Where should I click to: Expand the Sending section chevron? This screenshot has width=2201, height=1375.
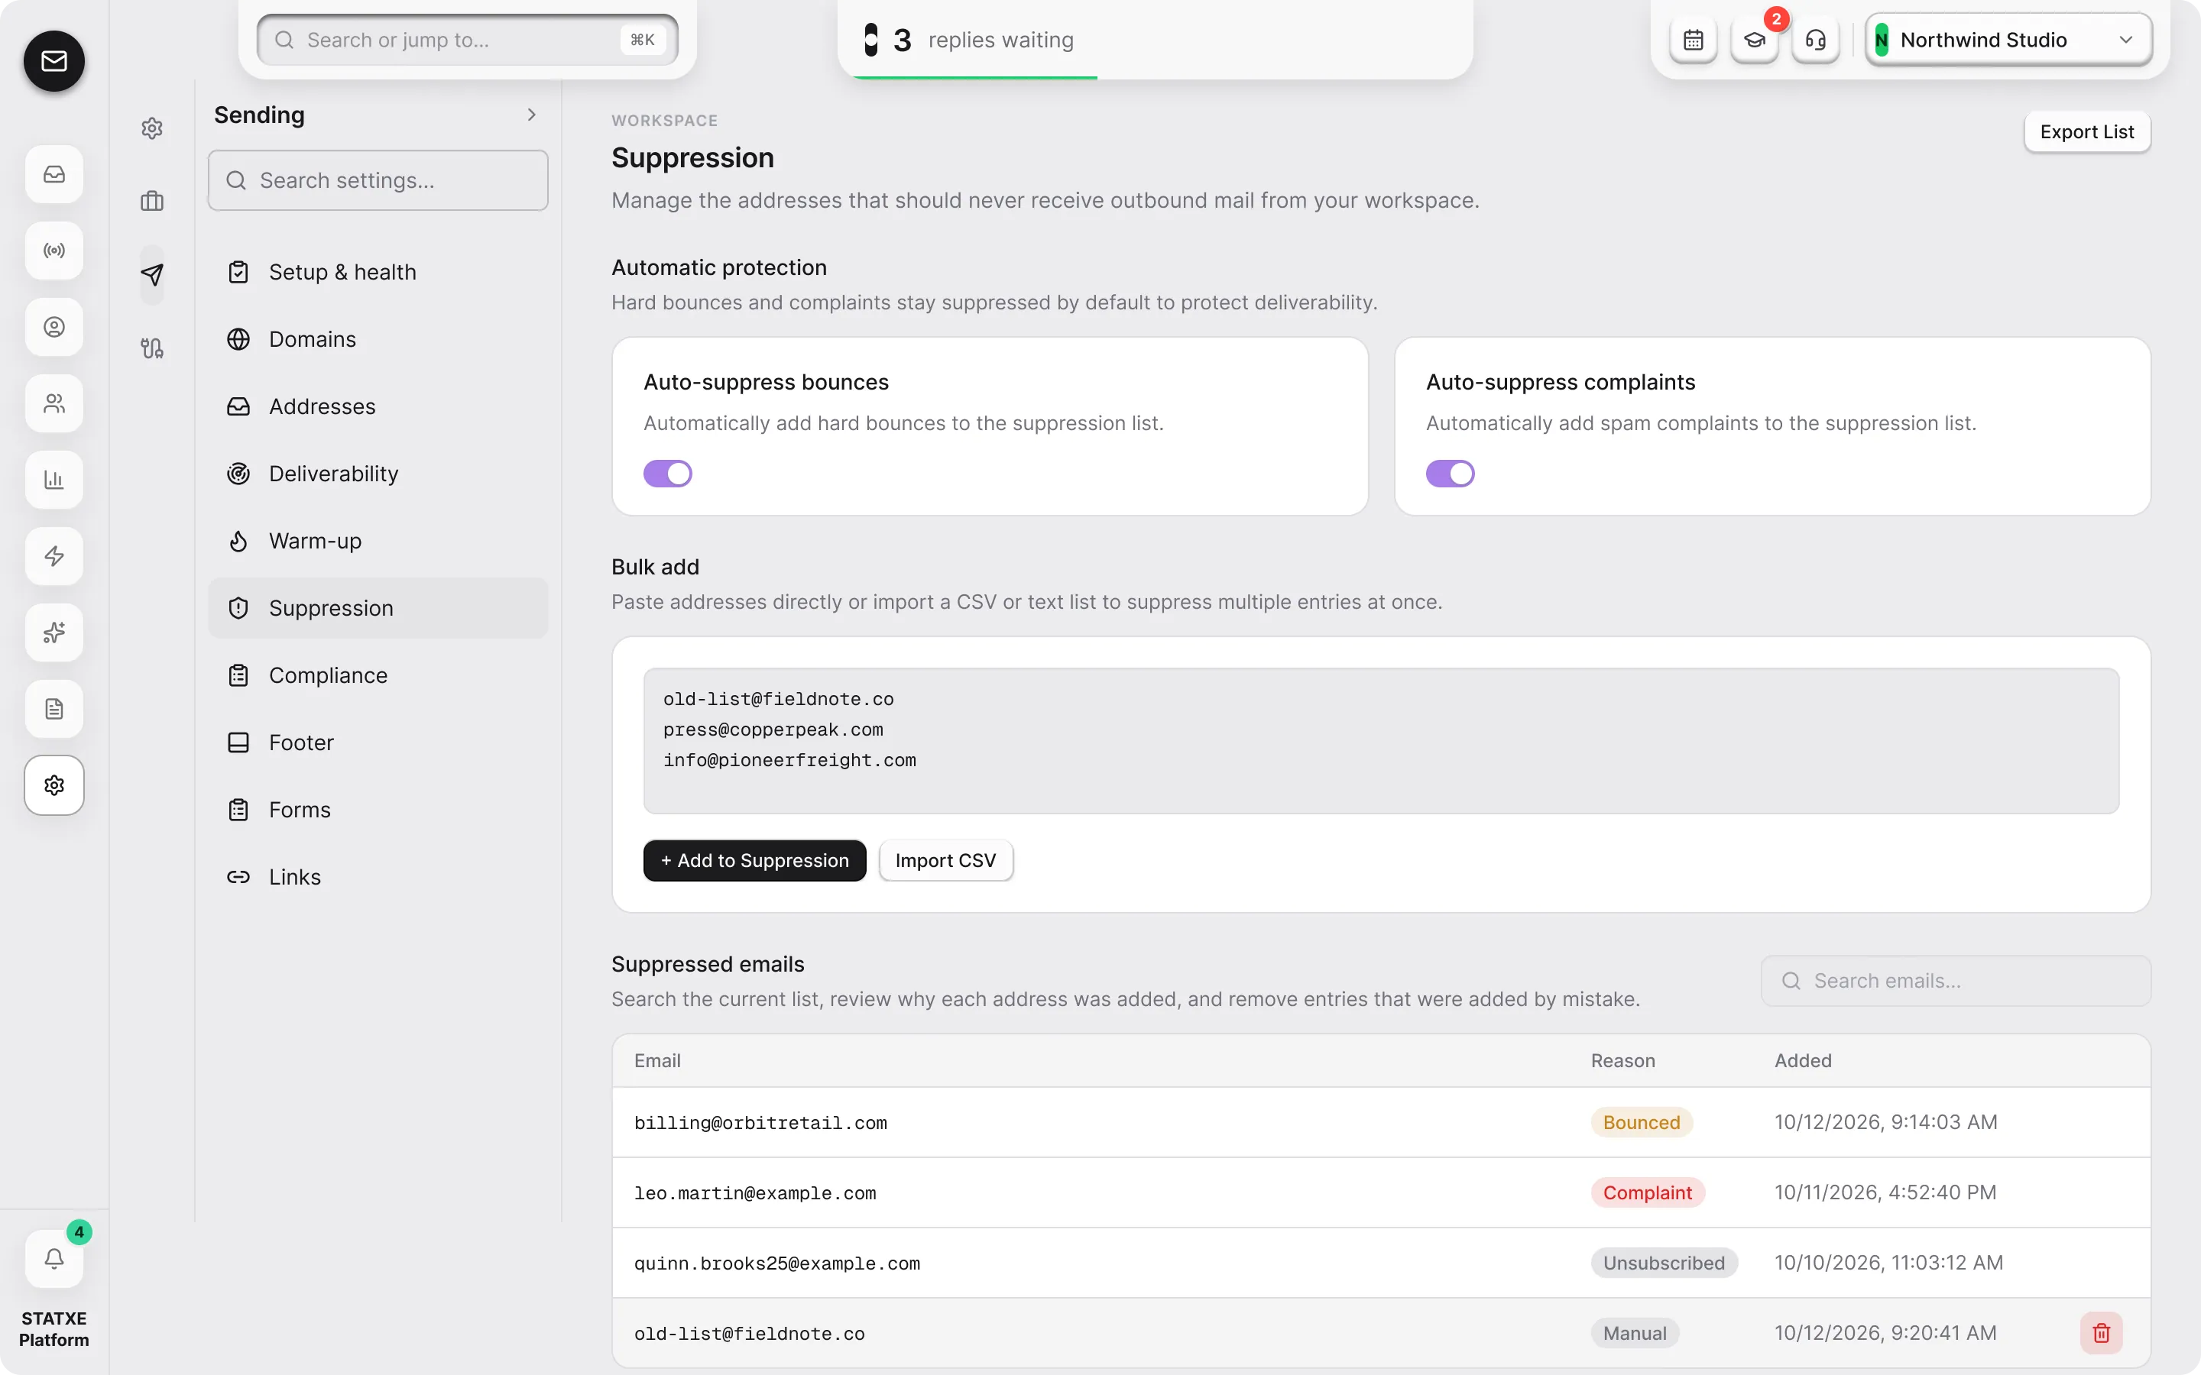532,115
